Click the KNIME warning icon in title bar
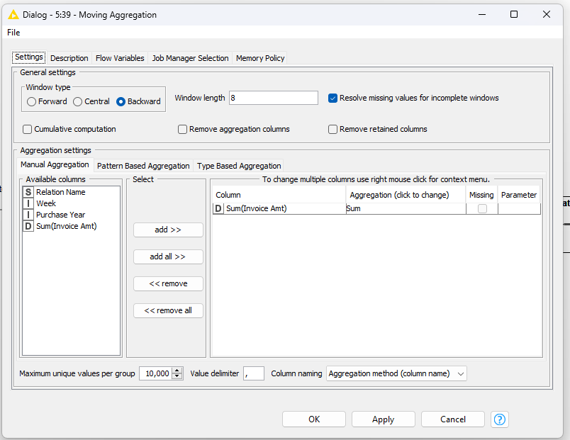 (13, 14)
